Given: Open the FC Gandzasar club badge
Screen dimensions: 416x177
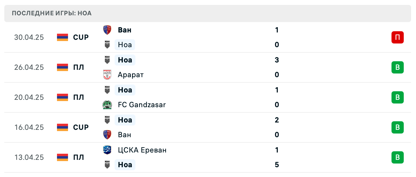Looking at the screenshot, I should point(107,105).
